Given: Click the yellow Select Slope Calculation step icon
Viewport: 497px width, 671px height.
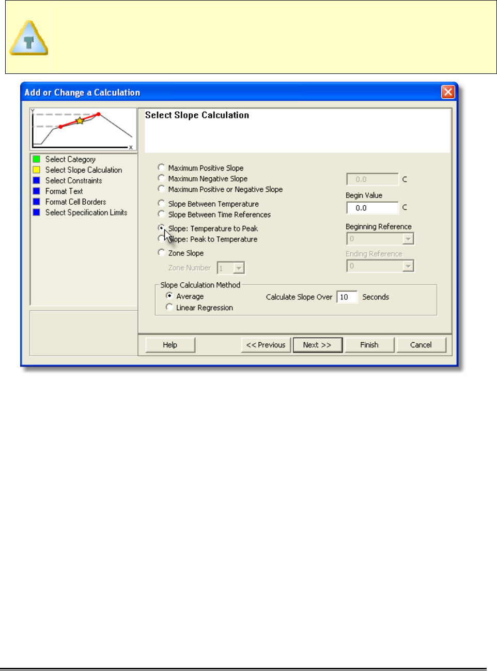Looking at the screenshot, I should (x=36, y=170).
